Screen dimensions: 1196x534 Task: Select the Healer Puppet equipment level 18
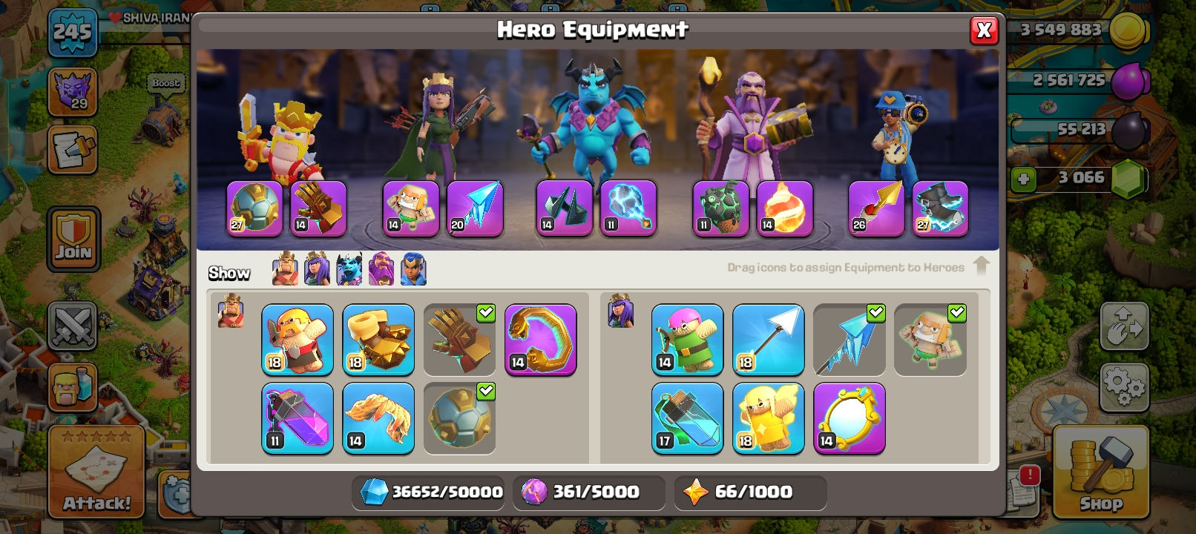click(x=769, y=418)
